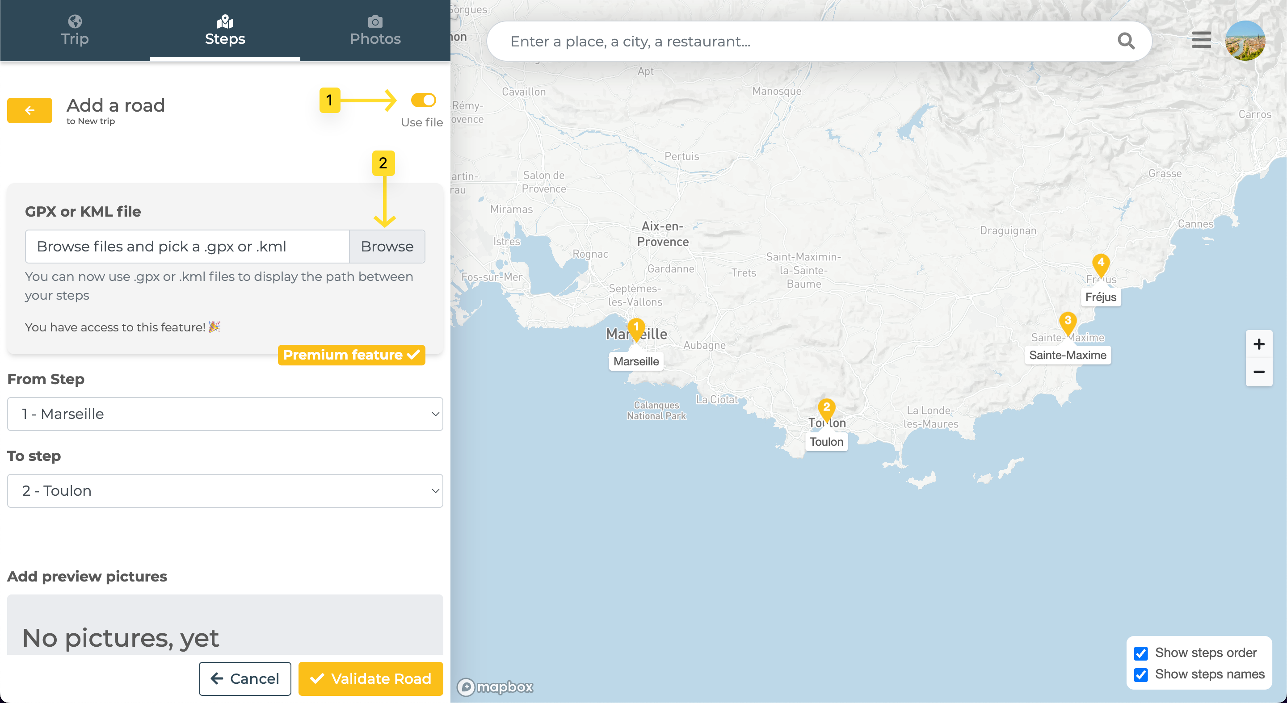Click the search magnifier icon
Viewport: 1287px width, 703px height.
pos(1126,41)
